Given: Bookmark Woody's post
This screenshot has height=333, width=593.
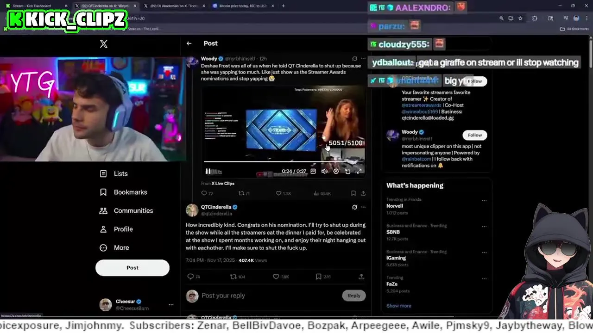Looking at the screenshot, I should coord(353,193).
